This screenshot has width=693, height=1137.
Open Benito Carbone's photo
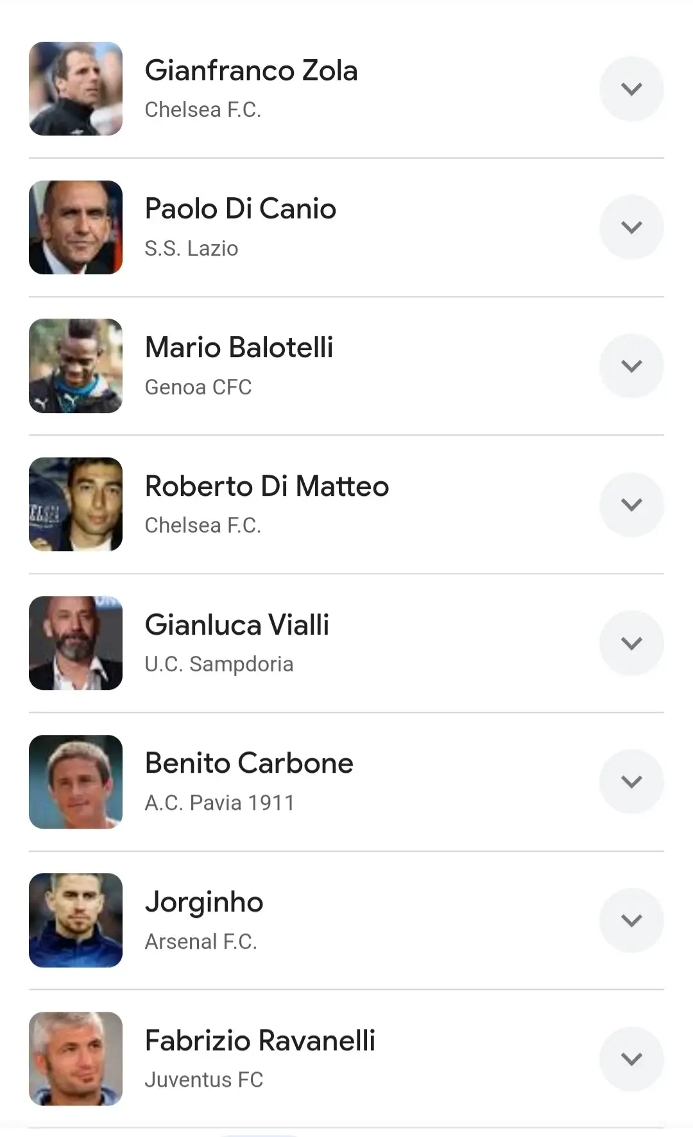pos(76,782)
